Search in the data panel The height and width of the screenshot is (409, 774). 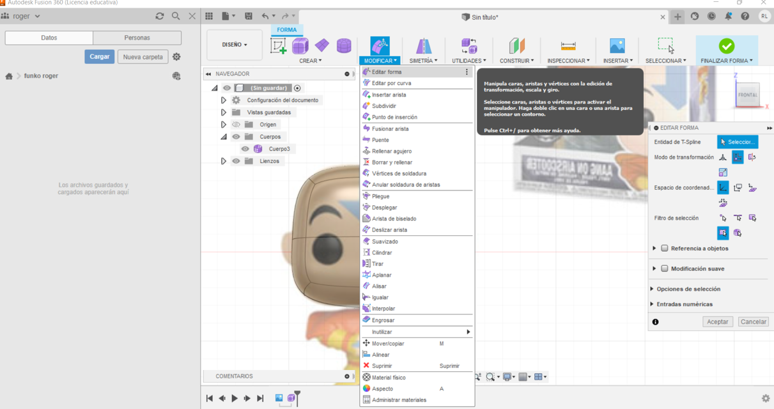[x=176, y=16]
